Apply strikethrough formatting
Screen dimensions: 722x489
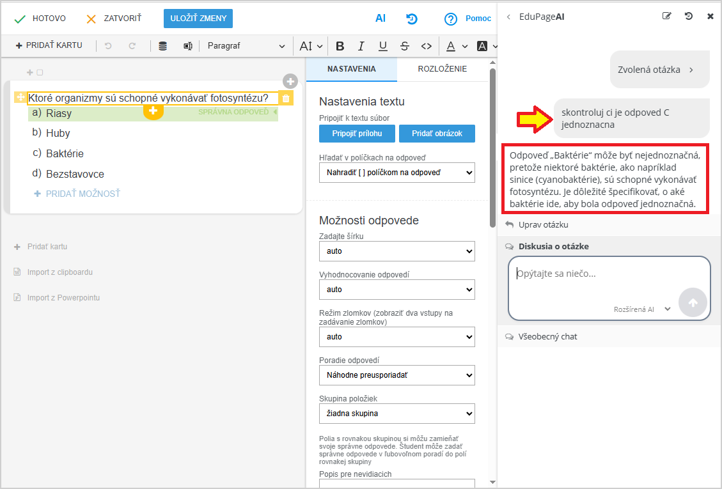click(404, 46)
